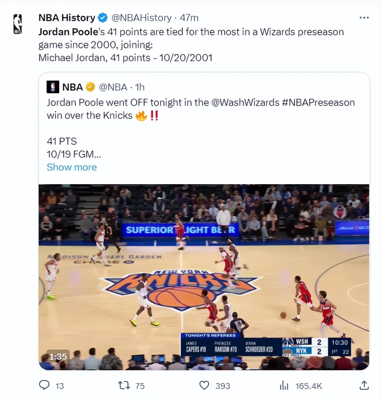This screenshot has height=399, width=381.
Task: Open the @NBA handle in quoted tweet
Action: pyautogui.click(x=113, y=87)
